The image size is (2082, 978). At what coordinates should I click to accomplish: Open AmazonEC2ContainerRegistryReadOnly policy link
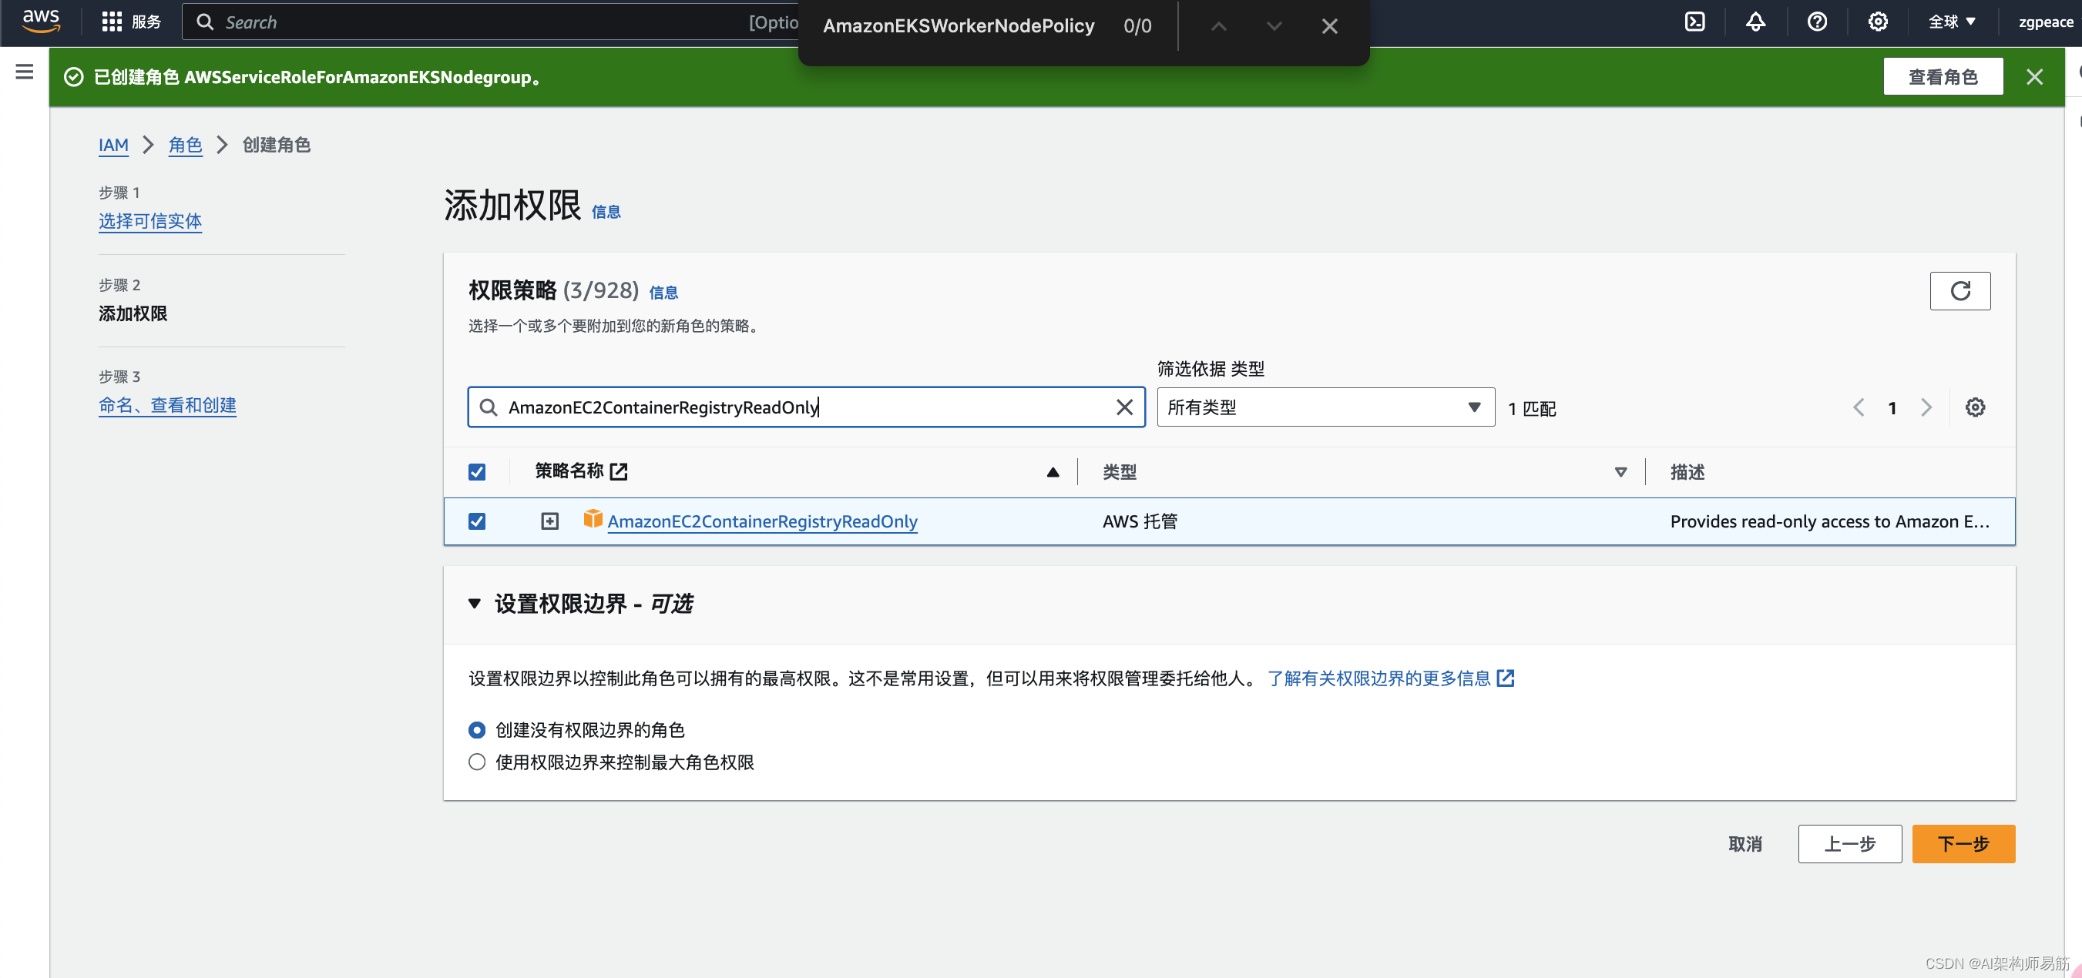pyautogui.click(x=762, y=521)
